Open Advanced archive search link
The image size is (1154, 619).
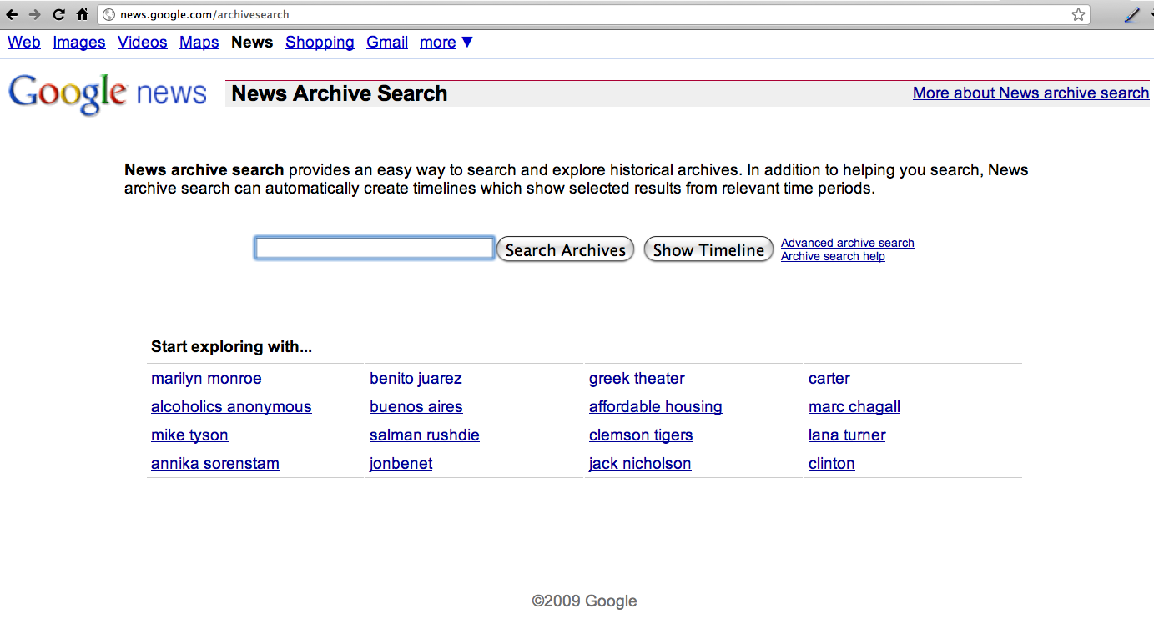click(848, 243)
